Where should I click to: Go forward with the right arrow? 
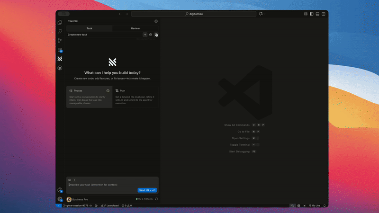pos(126,14)
